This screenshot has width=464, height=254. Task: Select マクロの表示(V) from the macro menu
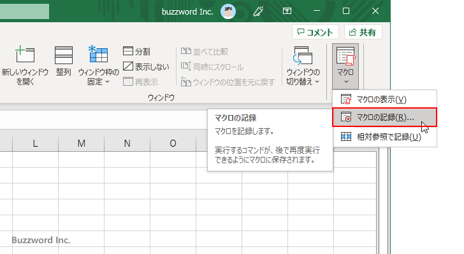[x=385, y=99]
